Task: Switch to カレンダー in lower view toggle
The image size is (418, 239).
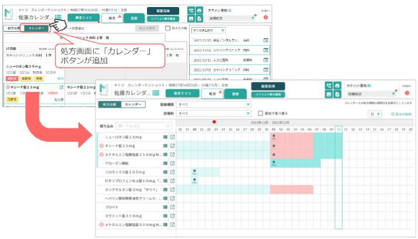Action: tap(133, 104)
